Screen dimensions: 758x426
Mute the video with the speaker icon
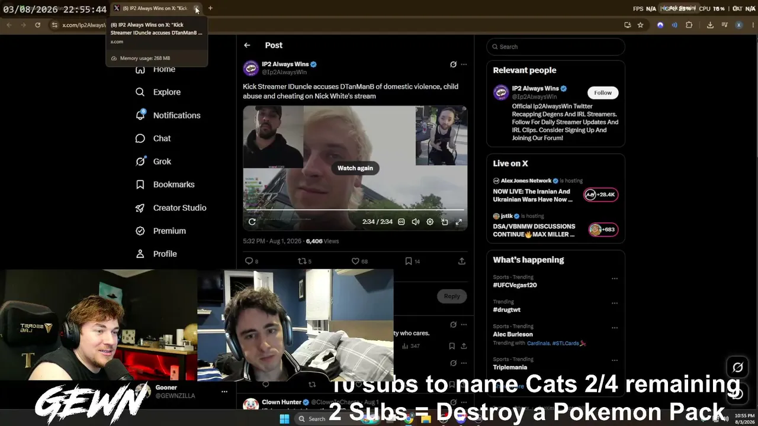pyautogui.click(x=416, y=222)
